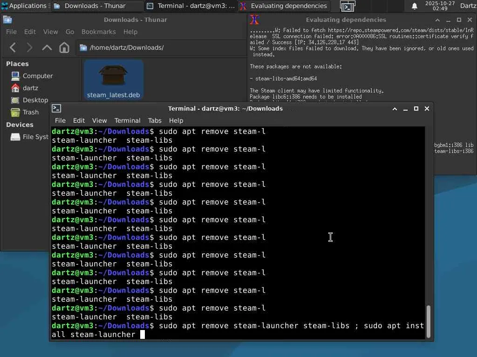This screenshot has width=477, height=357.
Task: Click the terminal cursor after 'all steam-launcher'
Action: [143, 335]
